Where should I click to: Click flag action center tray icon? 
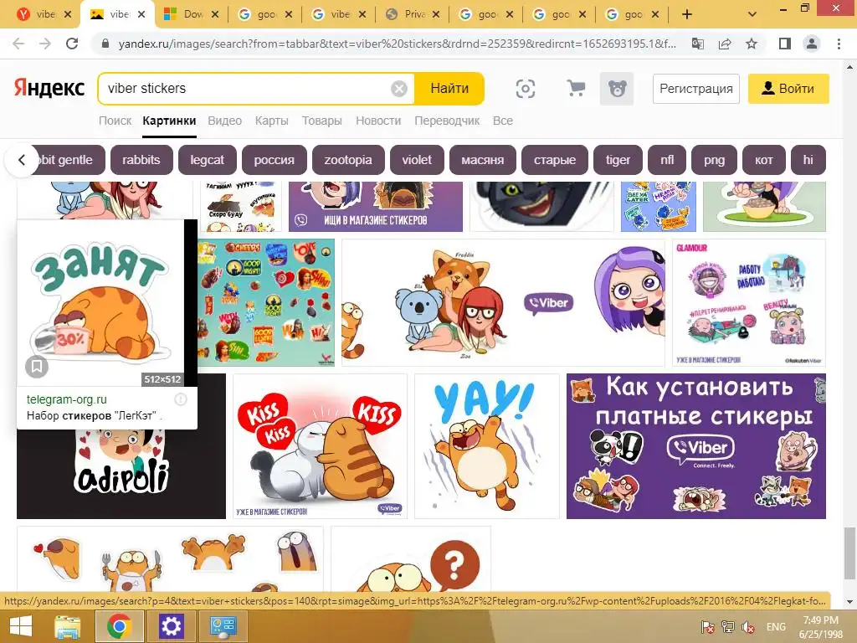pyautogui.click(x=707, y=627)
